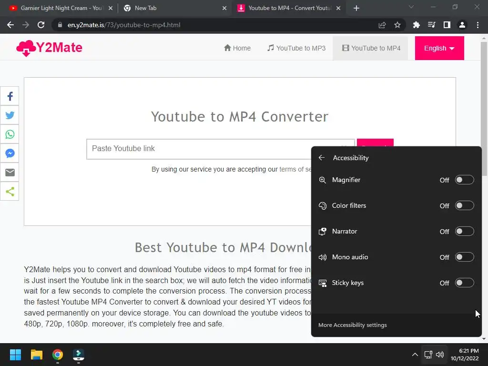Open Windows Start menu
Image resolution: width=488 pixels, height=366 pixels.
(x=15, y=355)
